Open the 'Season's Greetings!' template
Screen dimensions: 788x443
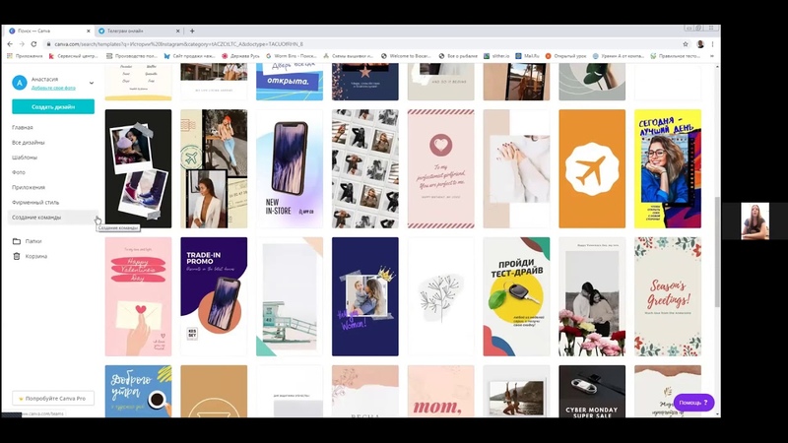[x=668, y=297]
